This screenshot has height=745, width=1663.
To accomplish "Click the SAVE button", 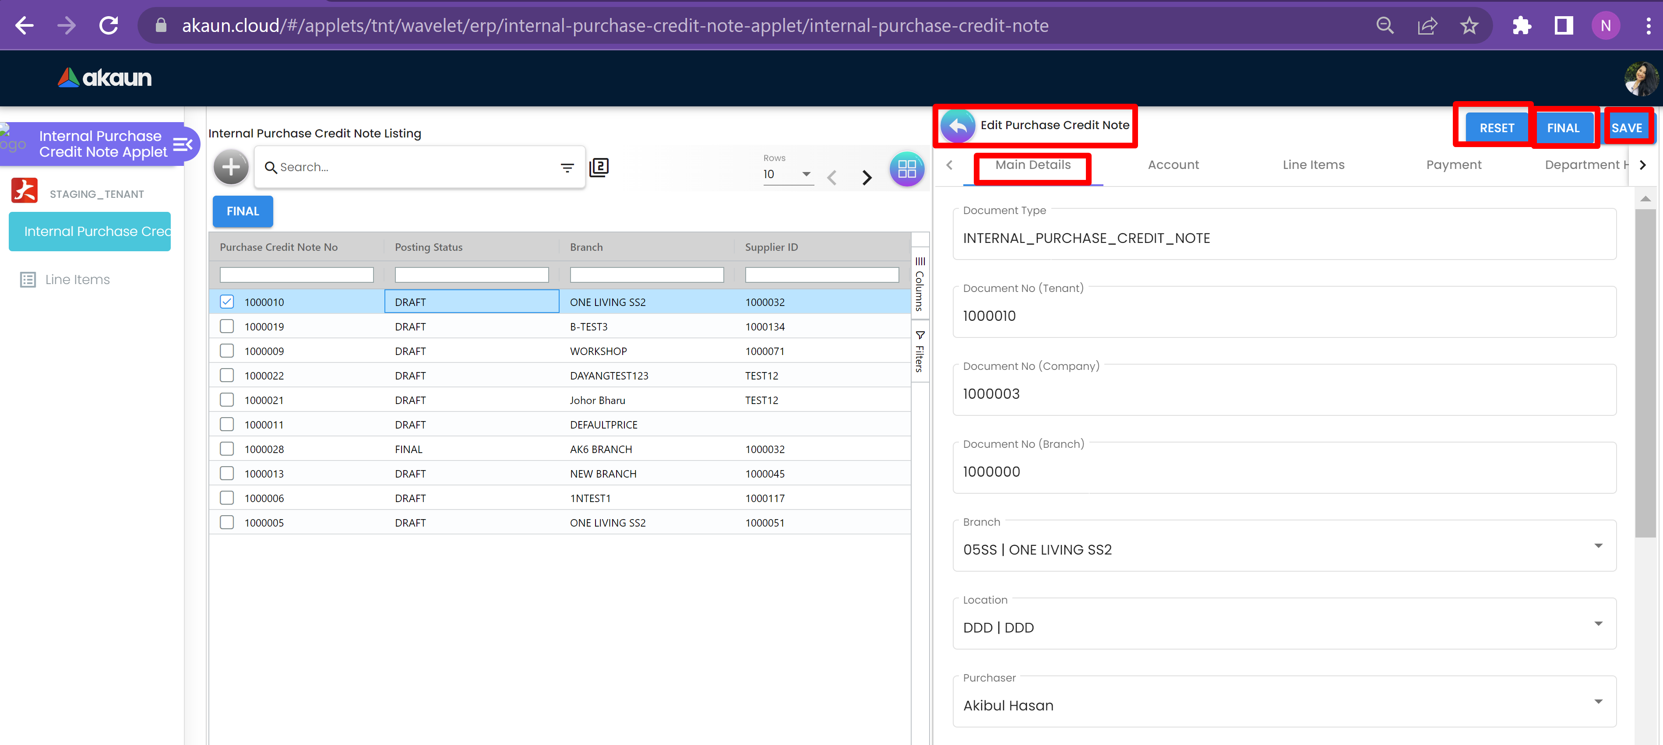I will coord(1626,128).
